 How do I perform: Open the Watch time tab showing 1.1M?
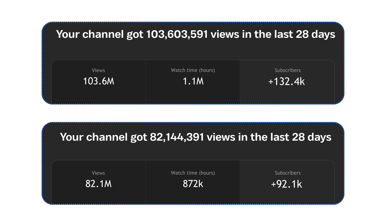(x=193, y=82)
